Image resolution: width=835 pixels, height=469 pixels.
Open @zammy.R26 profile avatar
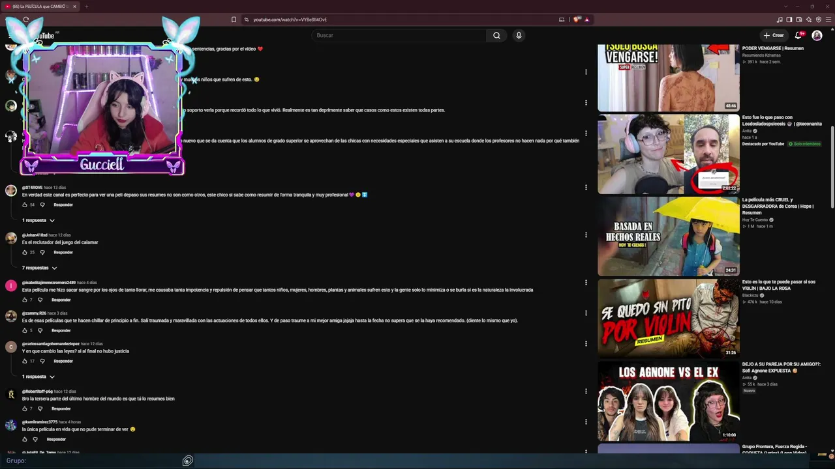11,316
